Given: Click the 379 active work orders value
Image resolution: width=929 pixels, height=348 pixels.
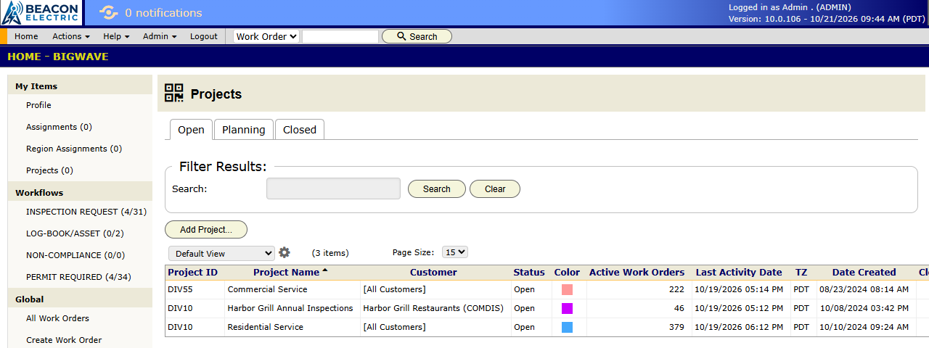Looking at the screenshot, I should click(x=676, y=327).
